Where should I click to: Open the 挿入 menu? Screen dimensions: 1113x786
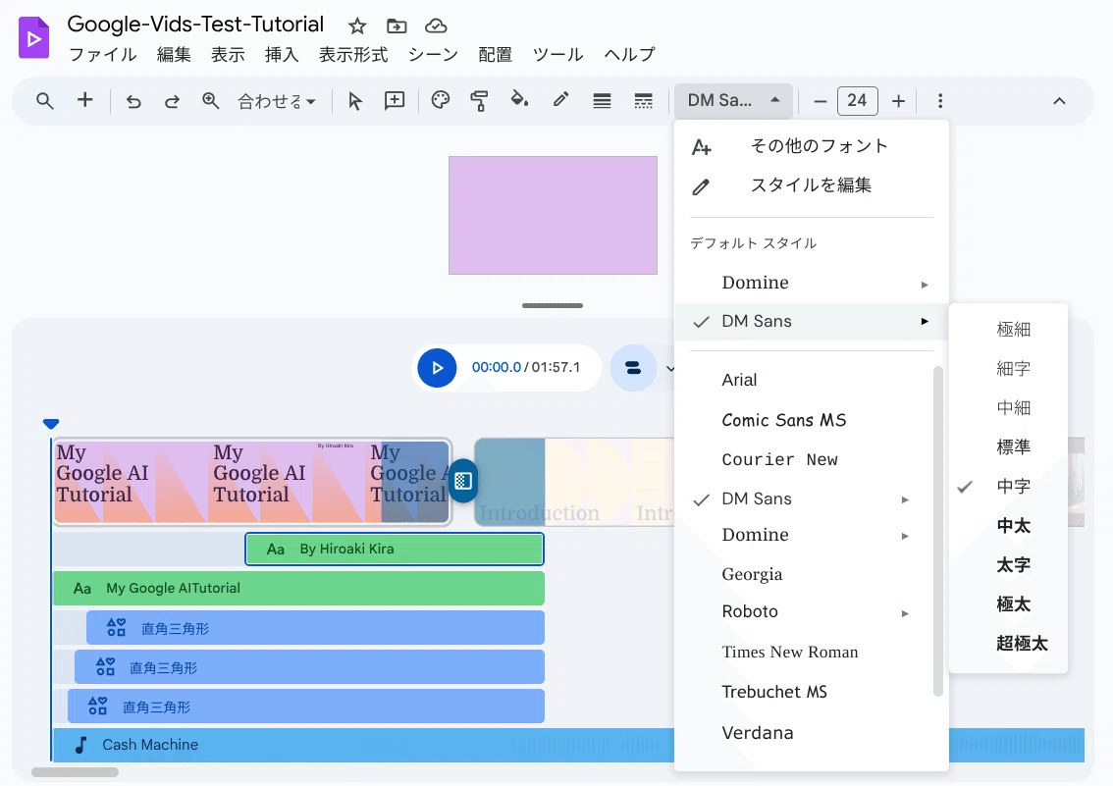[x=282, y=55]
